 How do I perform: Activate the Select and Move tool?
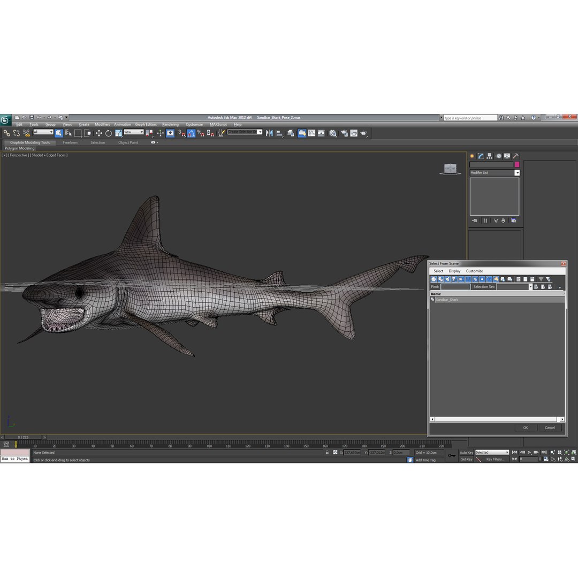tap(99, 133)
